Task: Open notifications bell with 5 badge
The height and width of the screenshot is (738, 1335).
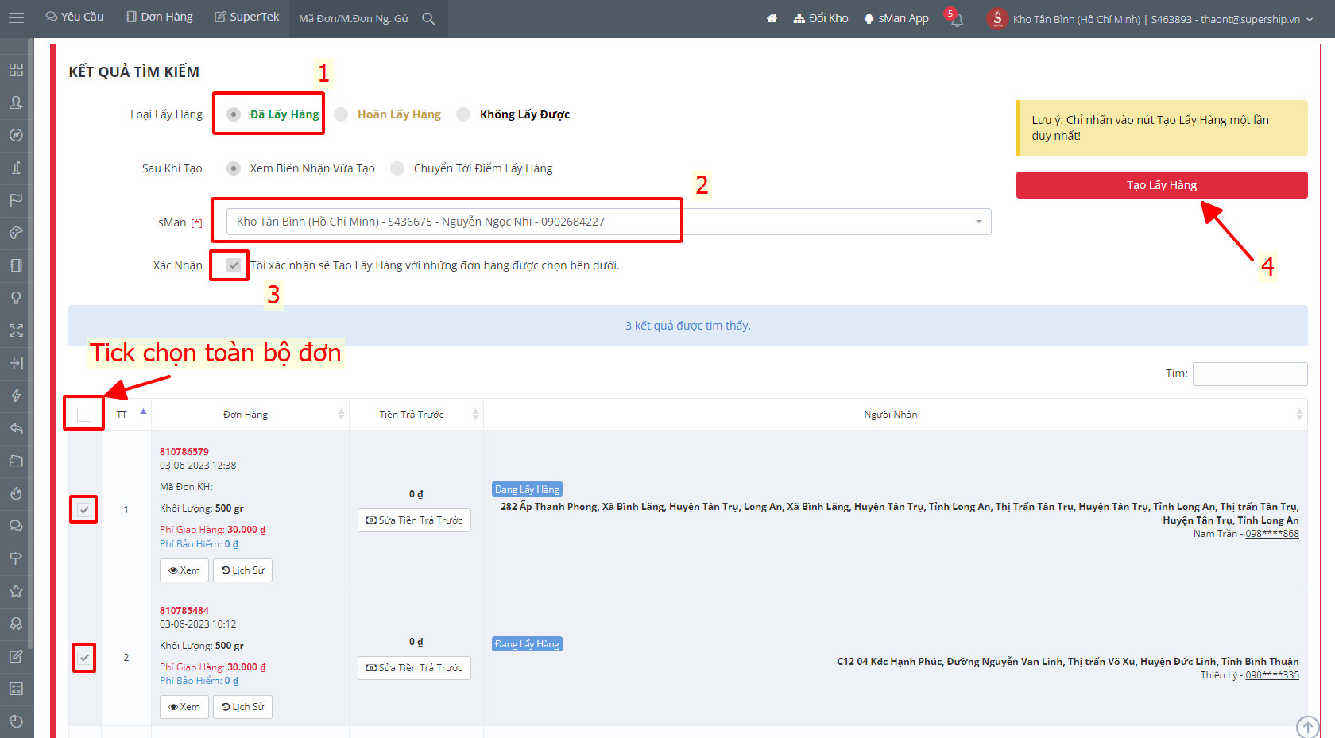Action: (956, 18)
